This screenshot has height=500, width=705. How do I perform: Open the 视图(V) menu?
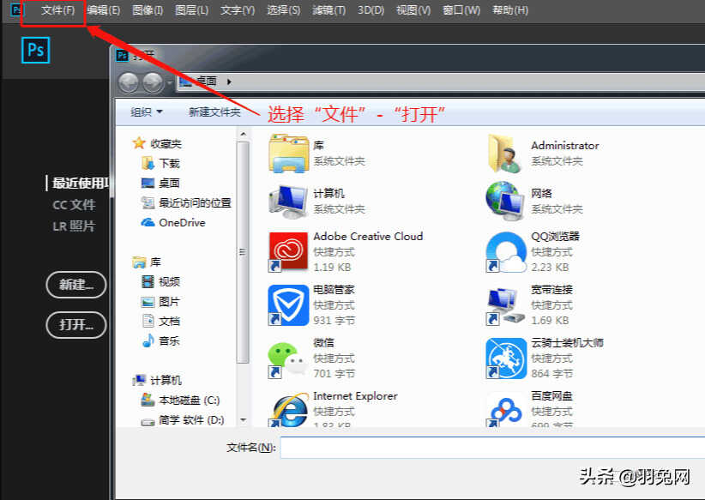click(x=413, y=10)
